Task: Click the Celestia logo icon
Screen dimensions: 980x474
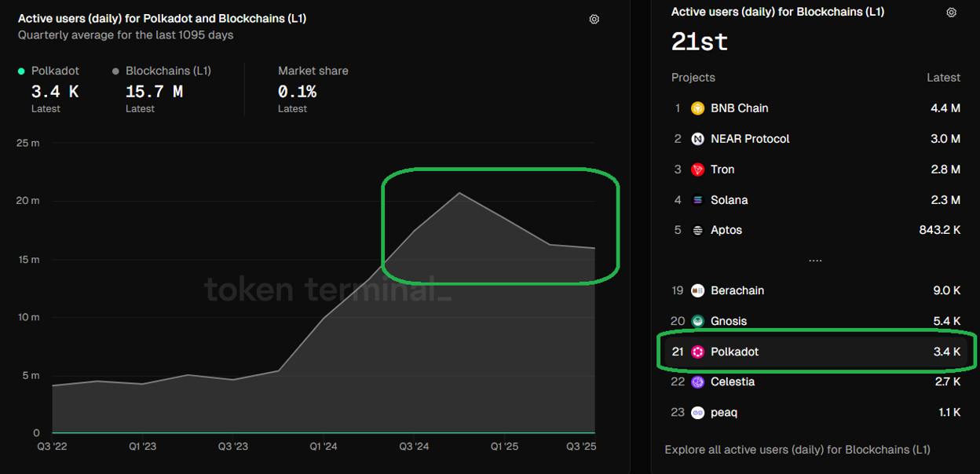Action: 697,382
